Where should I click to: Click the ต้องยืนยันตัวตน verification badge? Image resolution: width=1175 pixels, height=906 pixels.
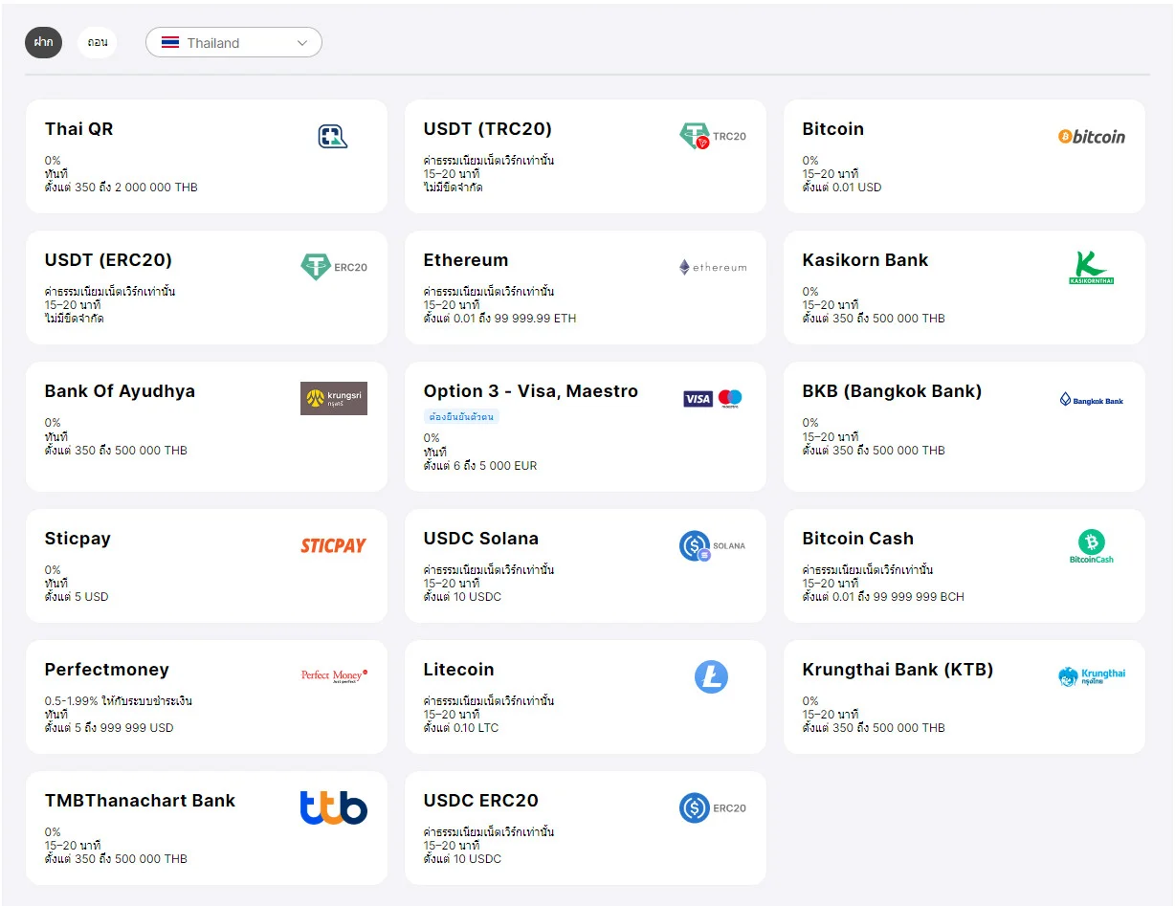[x=461, y=417]
